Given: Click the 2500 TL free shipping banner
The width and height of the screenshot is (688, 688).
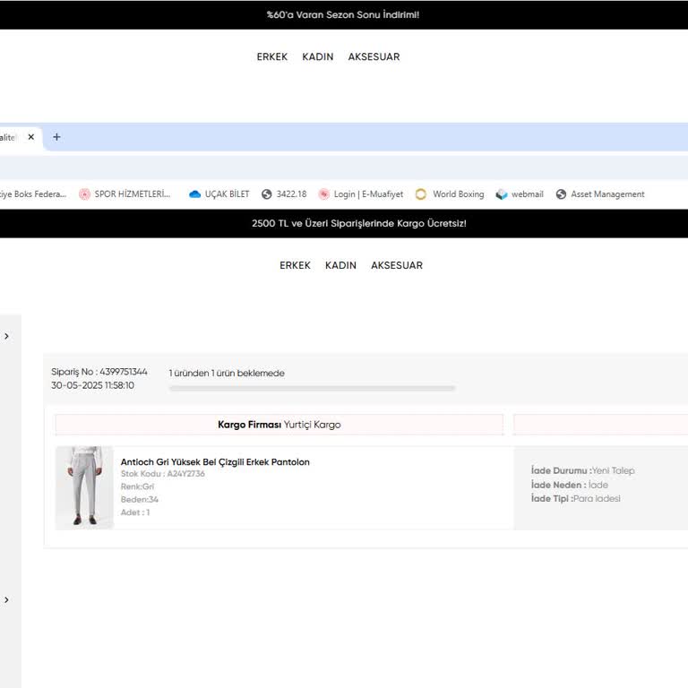Looking at the screenshot, I should [358, 223].
